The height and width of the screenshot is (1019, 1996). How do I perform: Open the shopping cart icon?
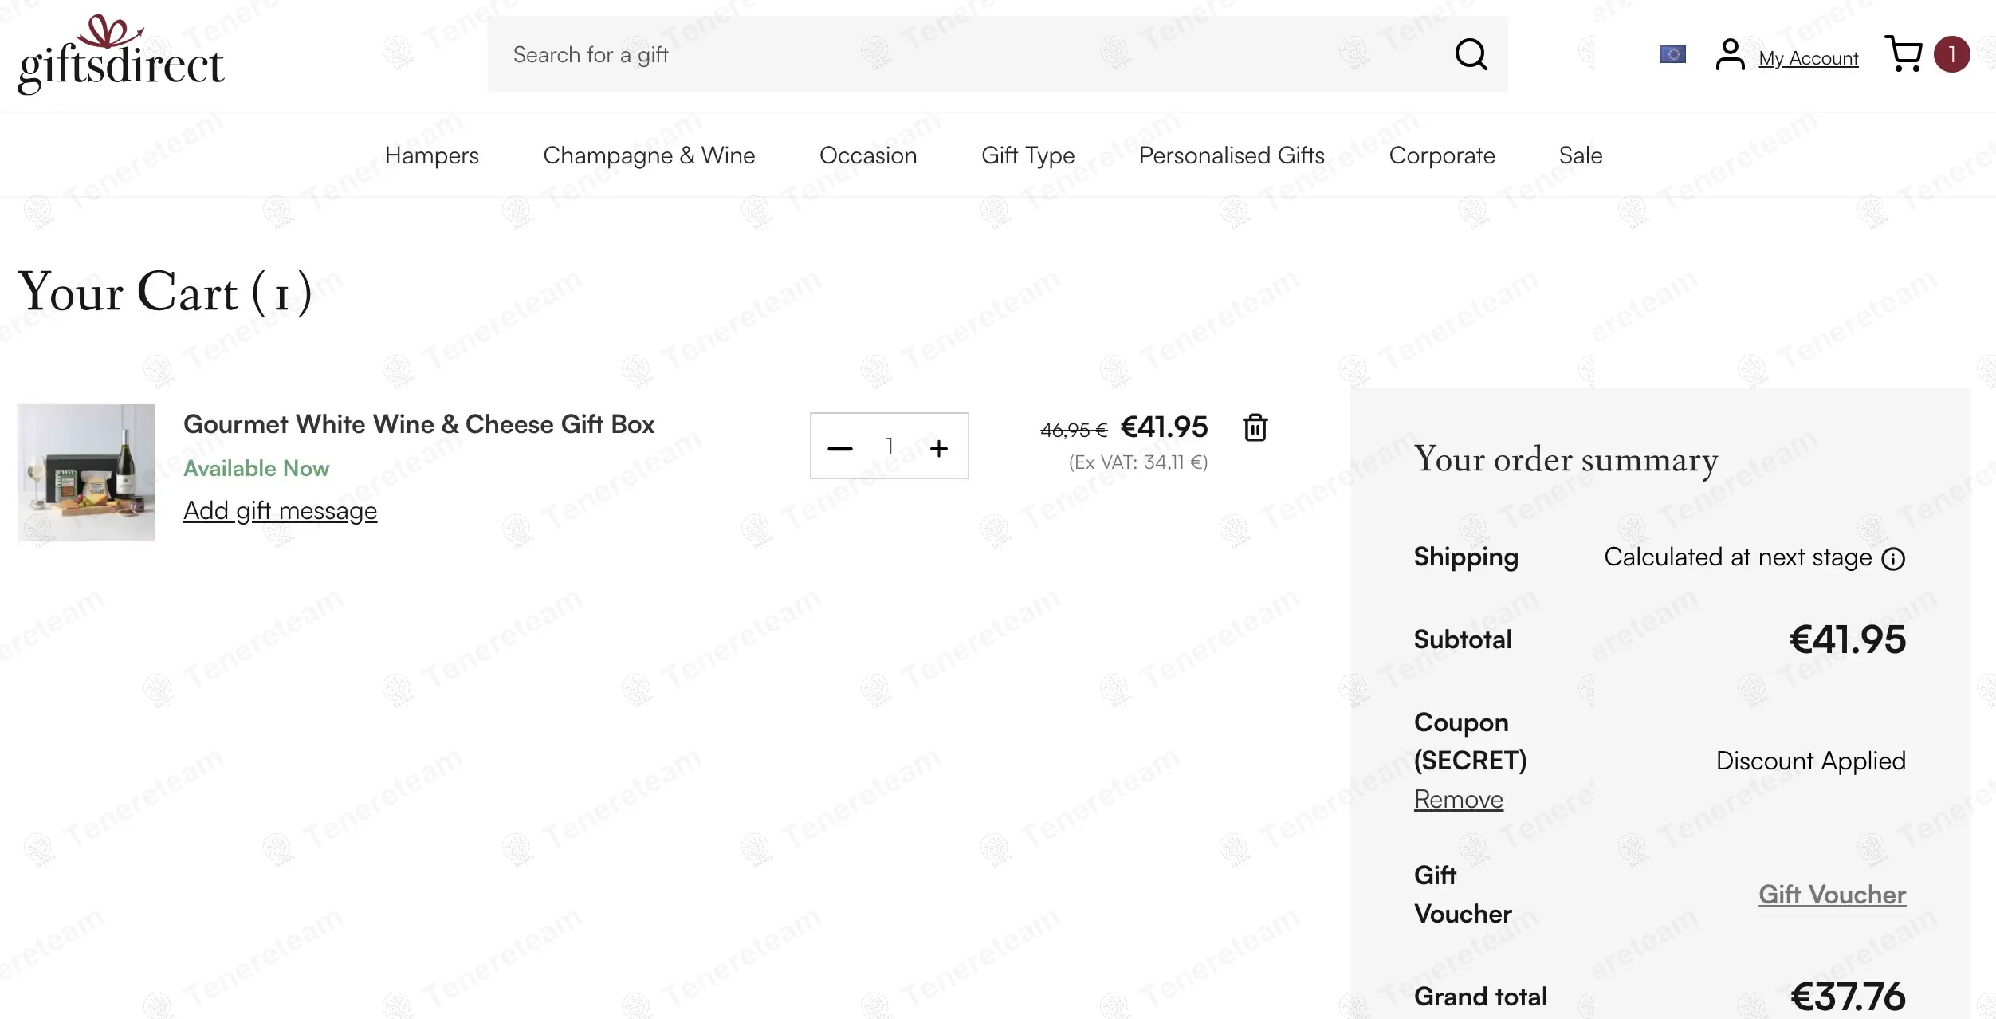1904,54
